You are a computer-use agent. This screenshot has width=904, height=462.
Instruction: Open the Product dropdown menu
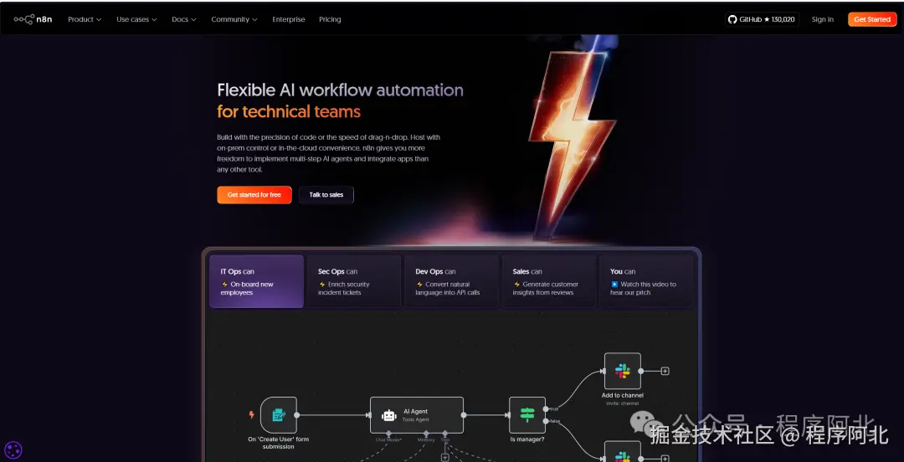tap(85, 19)
